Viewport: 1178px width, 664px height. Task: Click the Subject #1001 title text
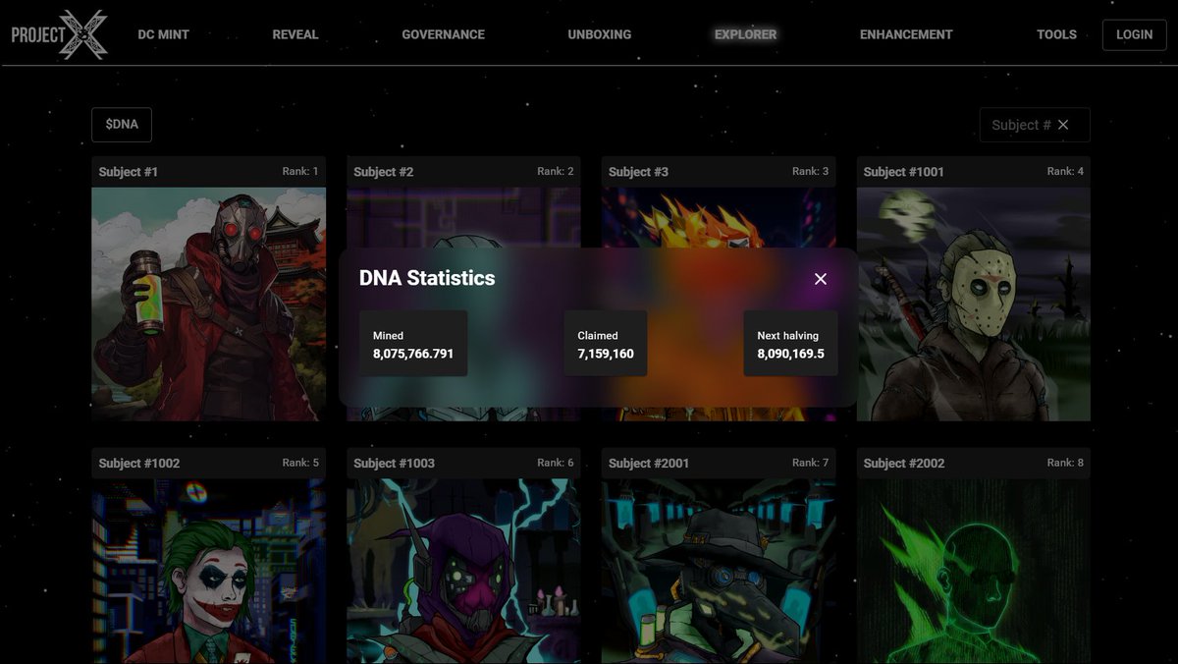point(903,172)
